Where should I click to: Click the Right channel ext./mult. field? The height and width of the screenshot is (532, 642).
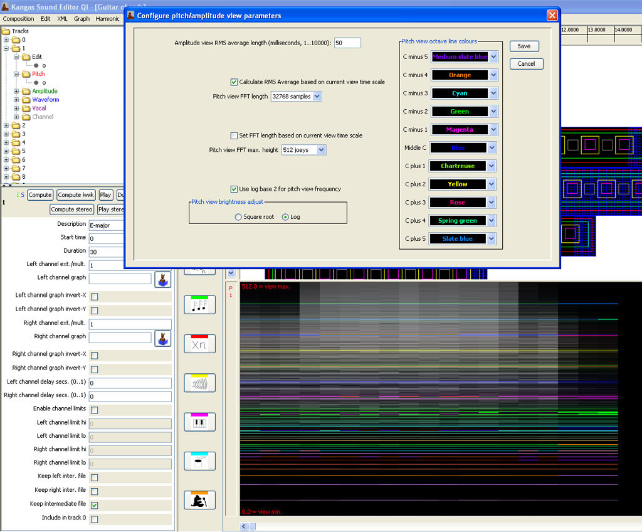[x=130, y=324]
